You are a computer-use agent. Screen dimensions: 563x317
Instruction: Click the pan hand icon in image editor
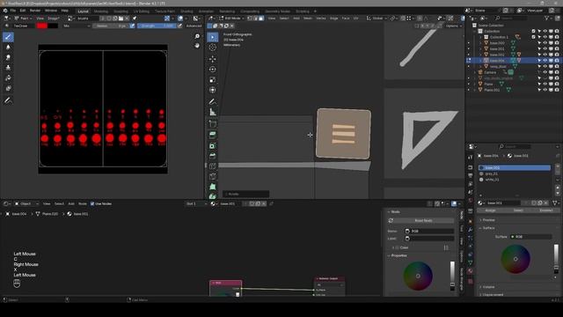click(x=197, y=45)
